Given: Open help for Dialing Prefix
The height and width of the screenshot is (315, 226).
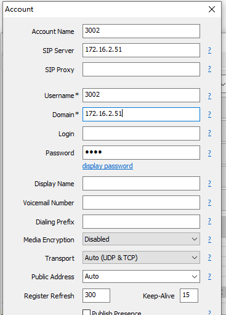Looking at the screenshot, I should click(209, 221).
